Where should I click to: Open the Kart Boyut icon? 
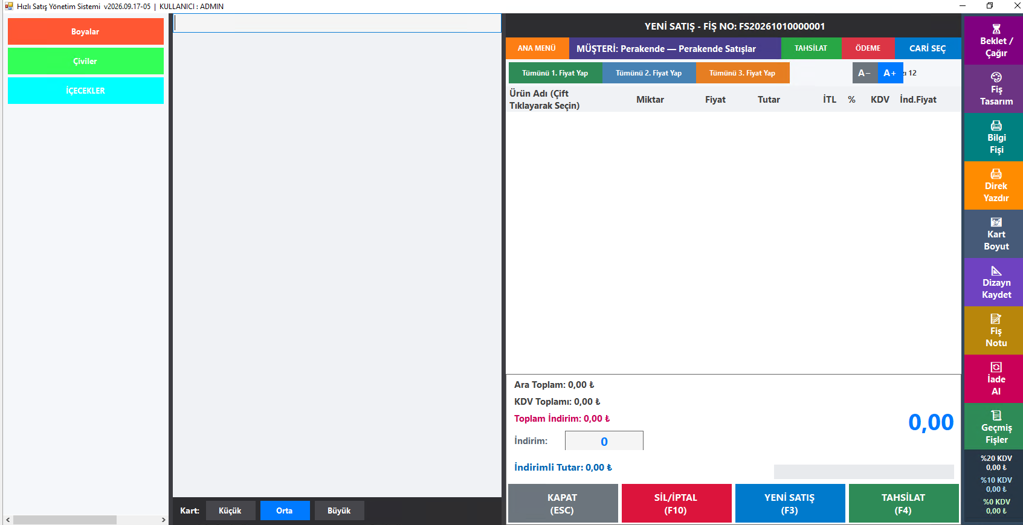pos(996,222)
